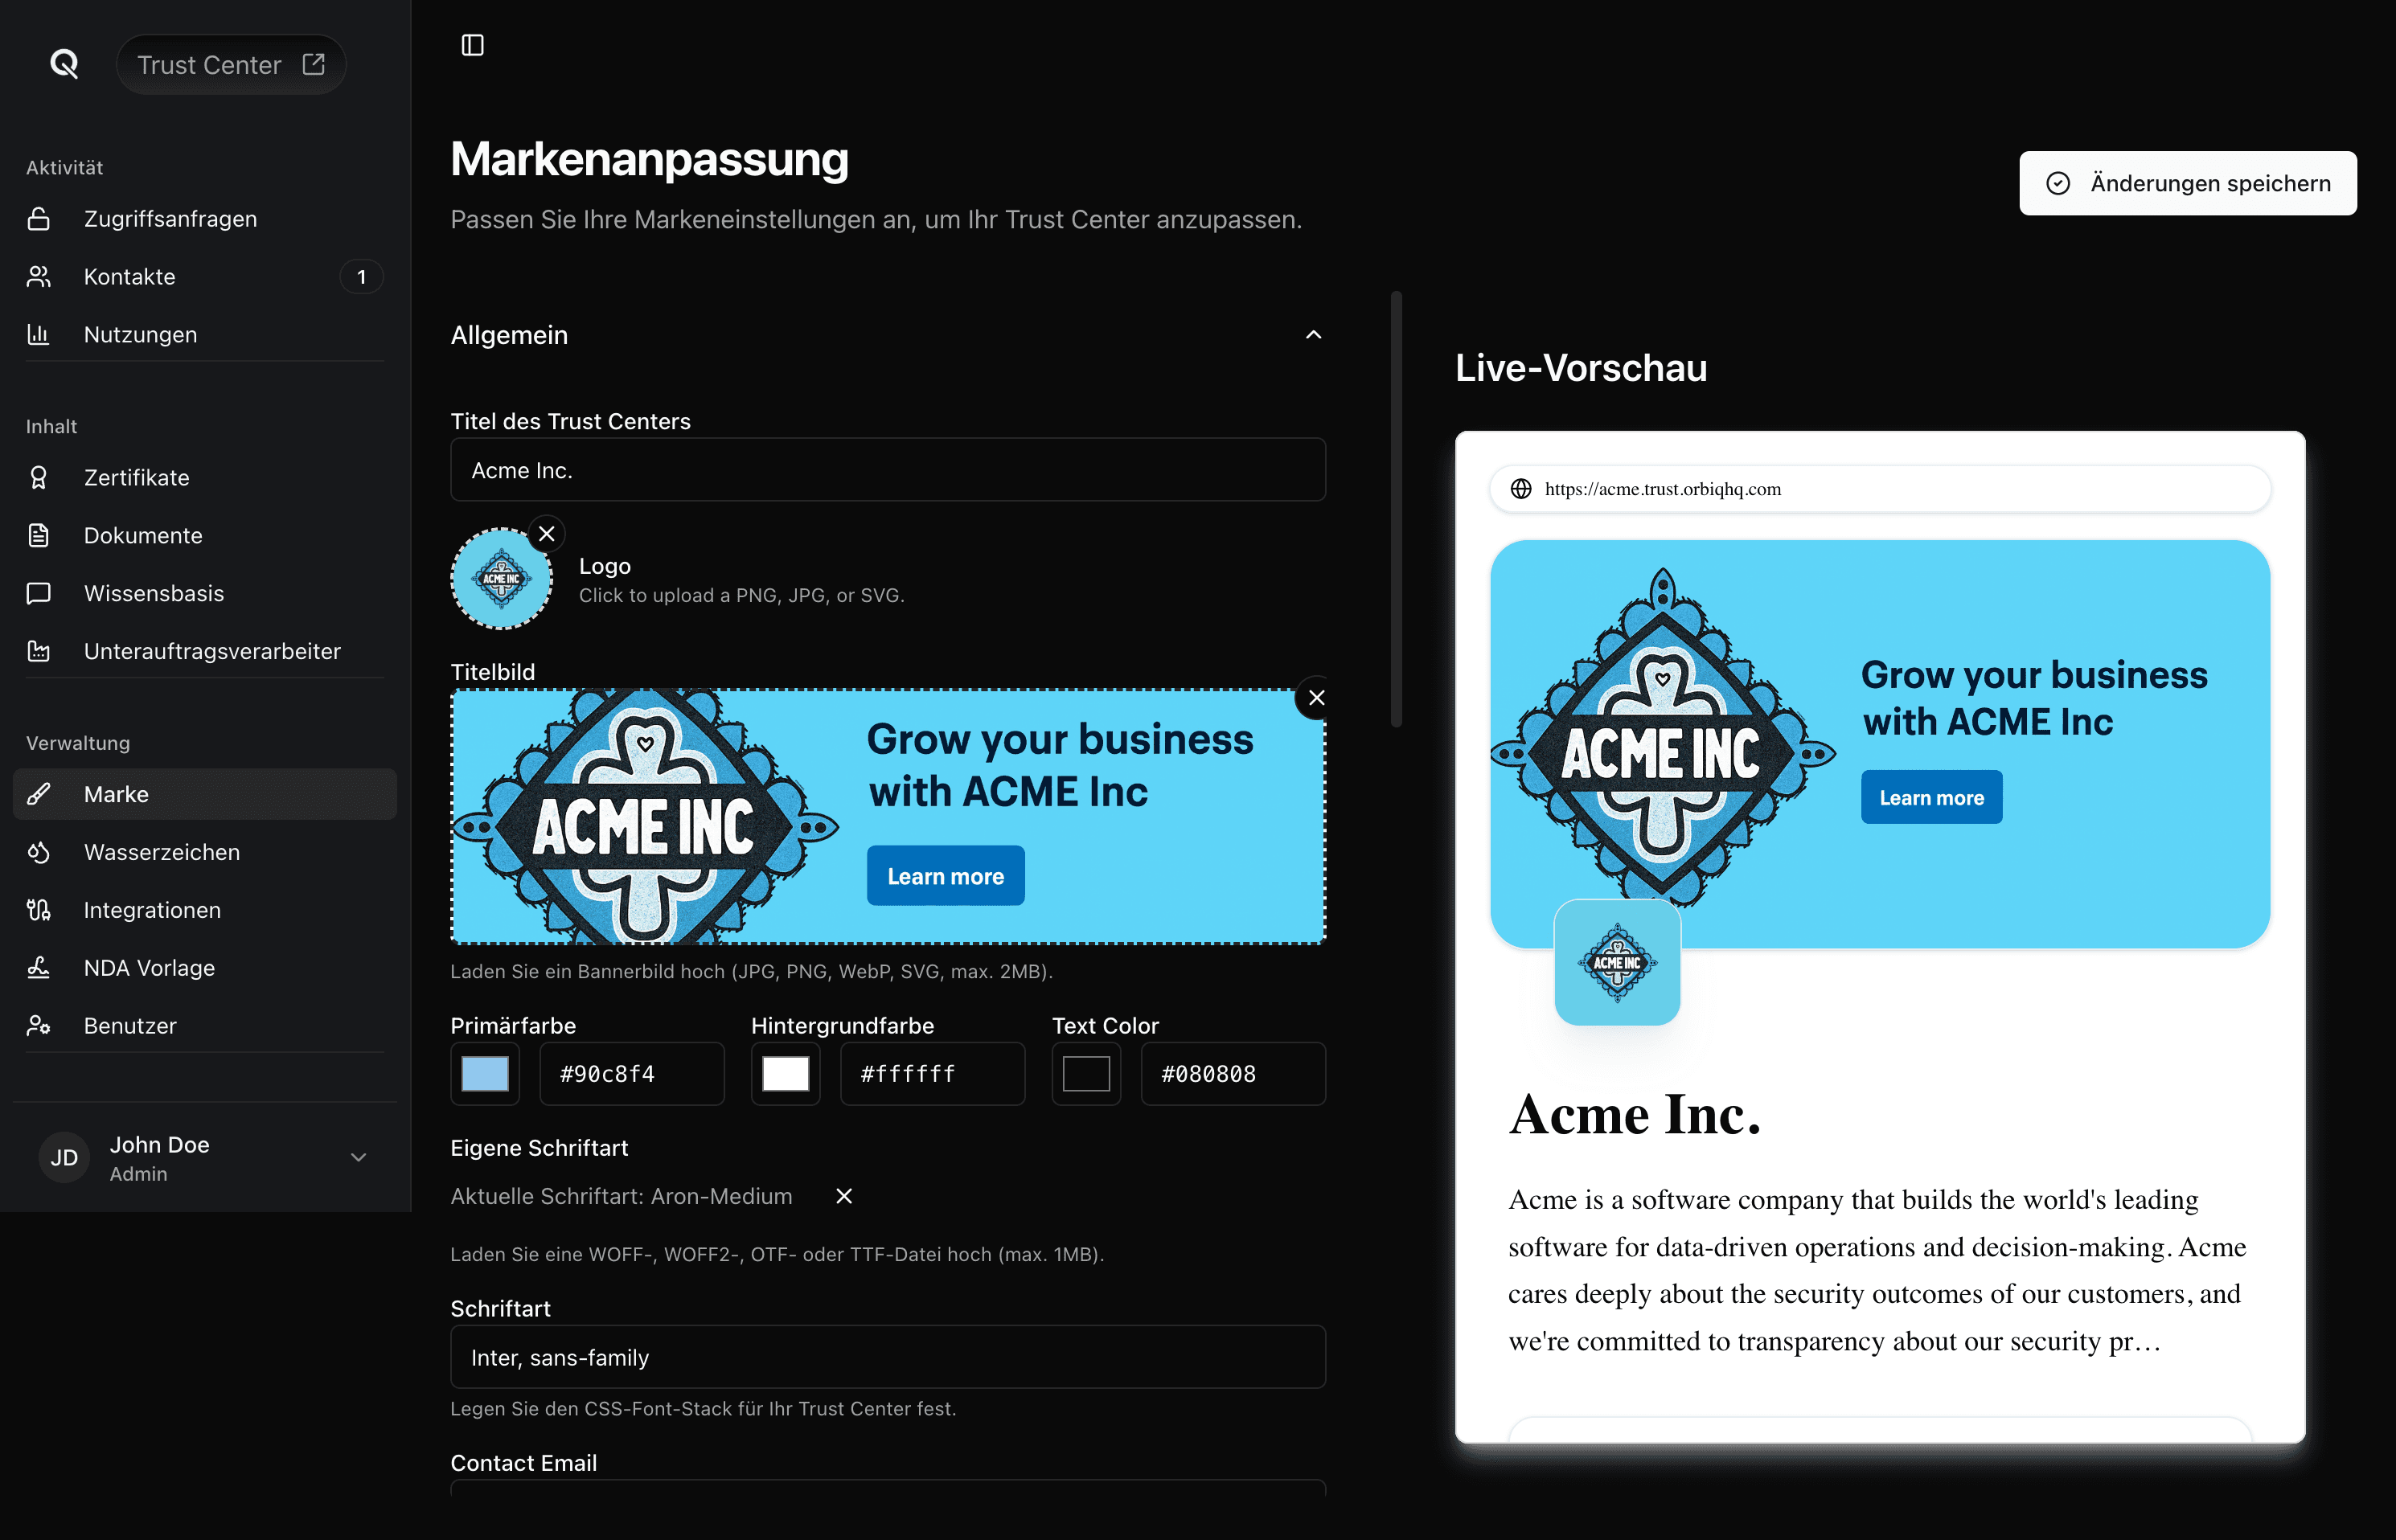Screen dimensions: 2396x1540
Task: Click the NDA Vorlage signature icon
Action: click(39, 968)
